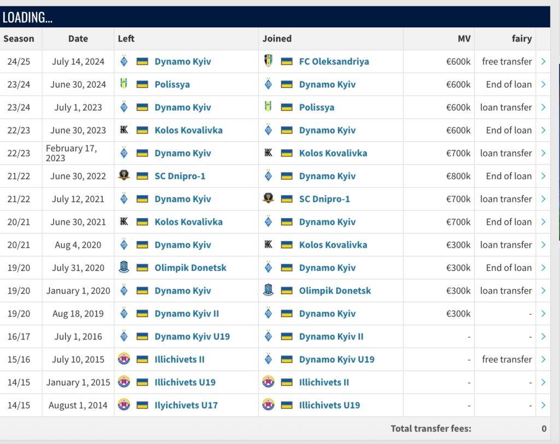
Task: Click Illichivets II crest in July 10, 2015 row
Action: (x=124, y=359)
